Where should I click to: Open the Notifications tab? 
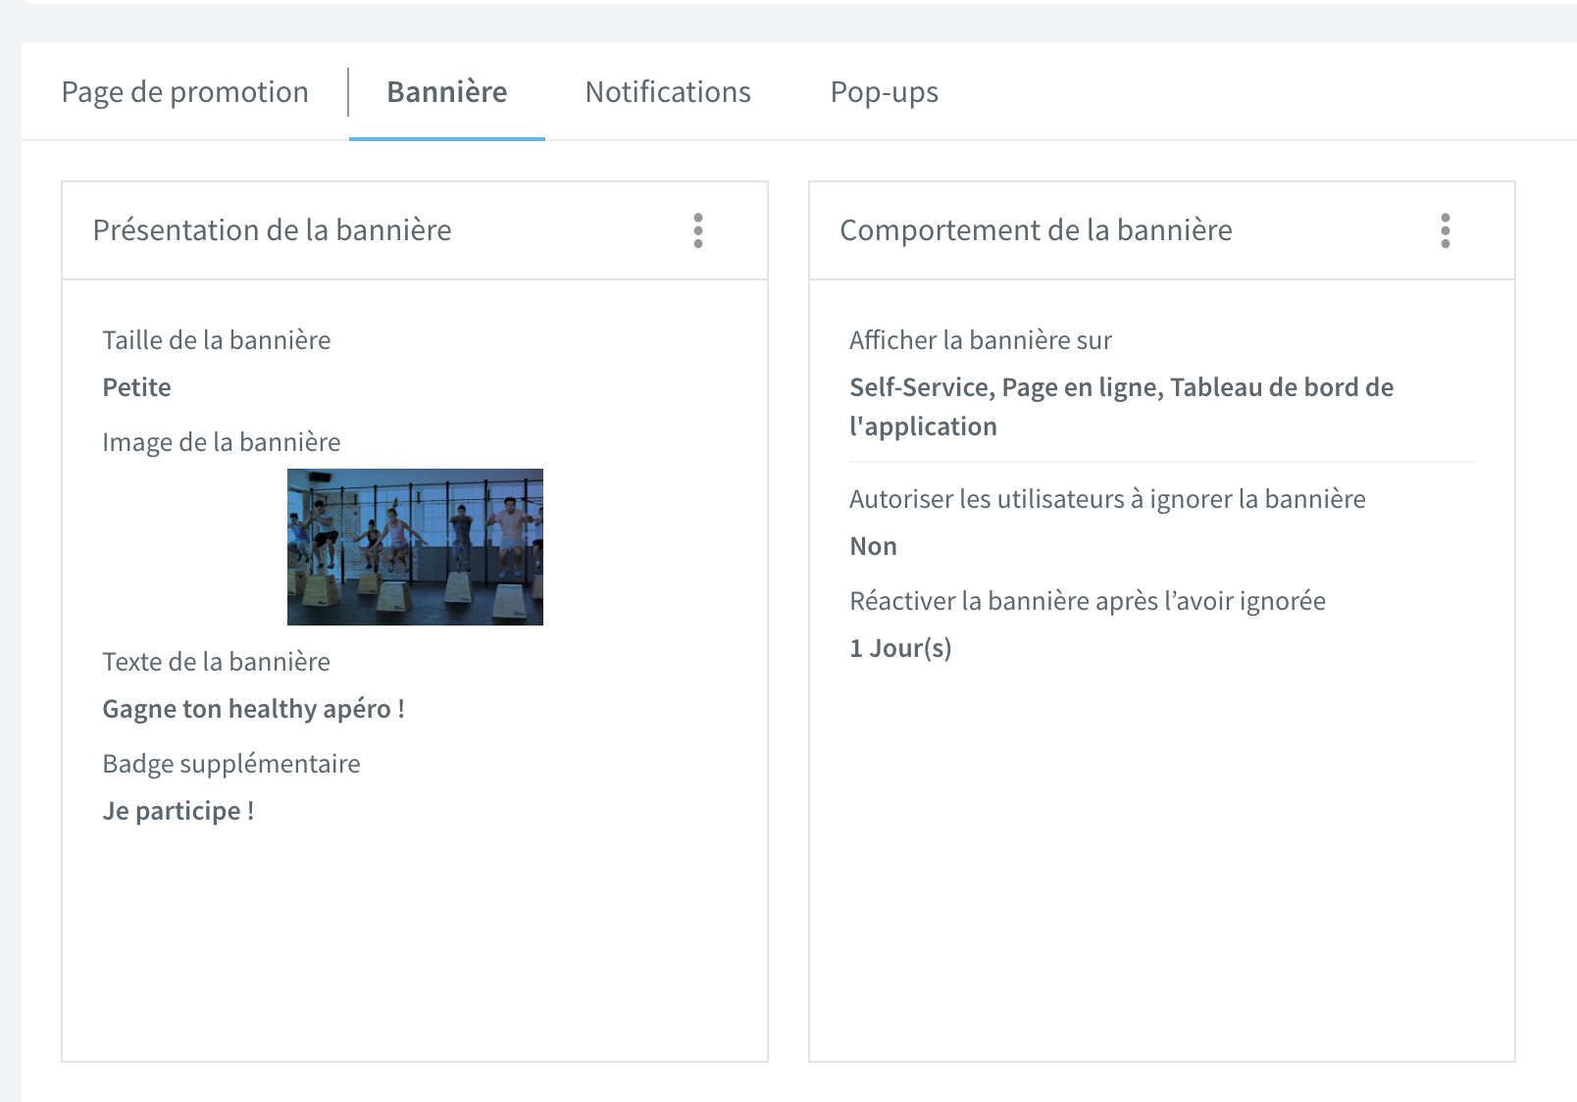coord(668,92)
